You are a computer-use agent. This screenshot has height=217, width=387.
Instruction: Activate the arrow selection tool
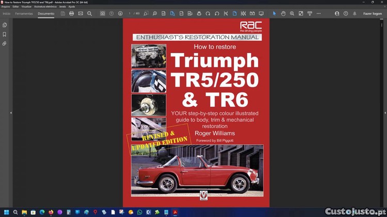pos(275,13)
